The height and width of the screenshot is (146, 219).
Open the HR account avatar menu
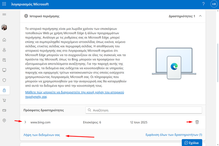click(x=214, y=4)
